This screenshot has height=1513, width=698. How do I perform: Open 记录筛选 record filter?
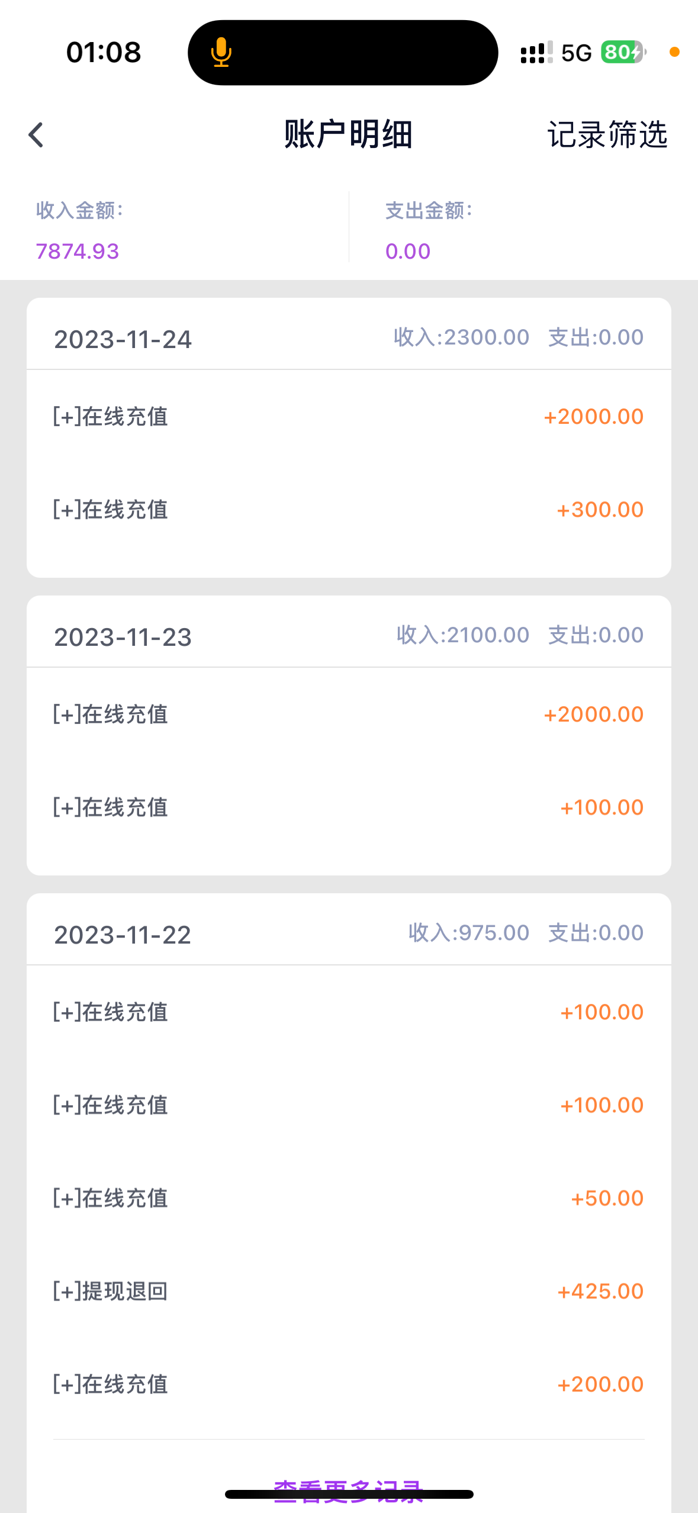point(607,135)
